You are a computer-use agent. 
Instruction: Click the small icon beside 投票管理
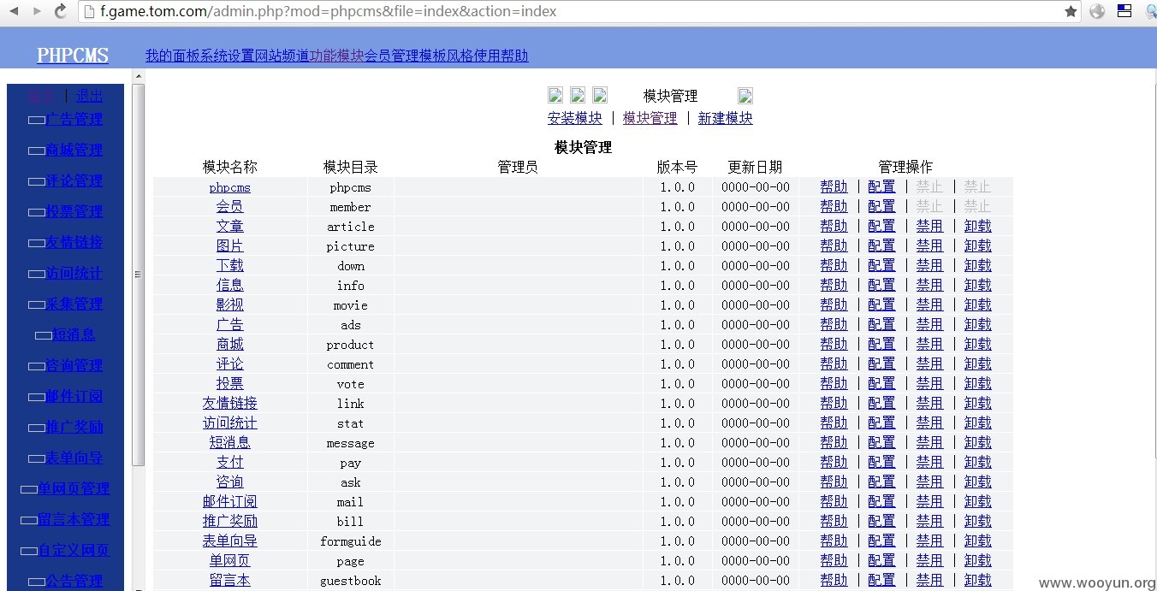37,212
